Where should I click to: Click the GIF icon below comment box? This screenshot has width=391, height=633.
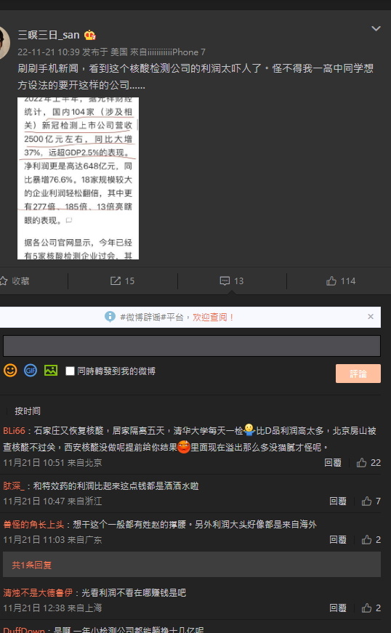click(x=31, y=371)
